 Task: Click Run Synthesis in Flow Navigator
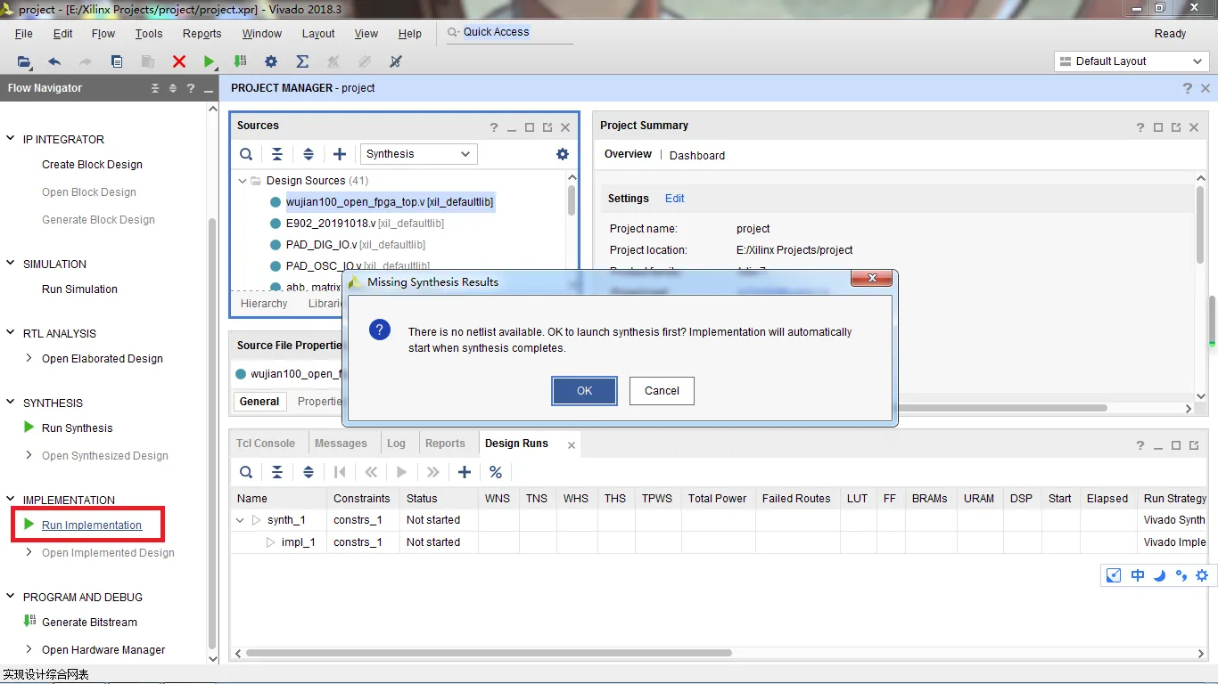coord(78,428)
